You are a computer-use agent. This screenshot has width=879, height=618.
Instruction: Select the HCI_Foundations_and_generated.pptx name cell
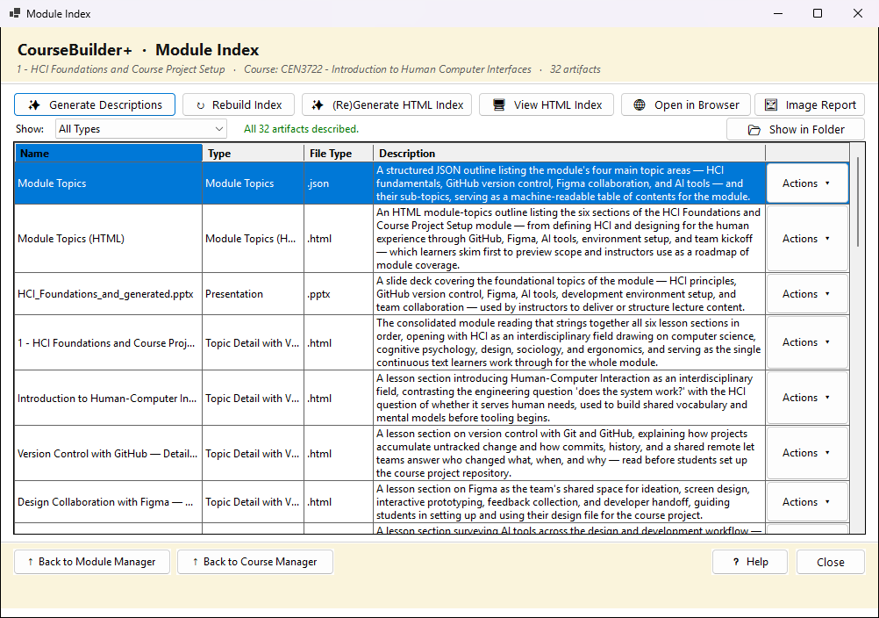108,294
